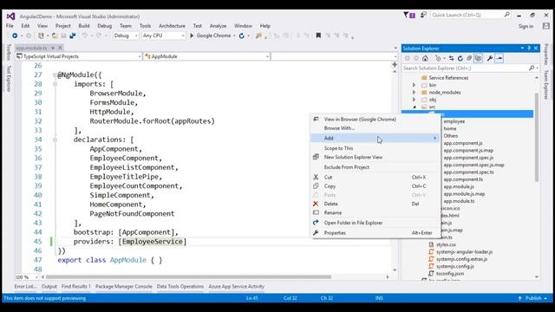Click the red Delete icon in context menu

(x=316, y=204)
